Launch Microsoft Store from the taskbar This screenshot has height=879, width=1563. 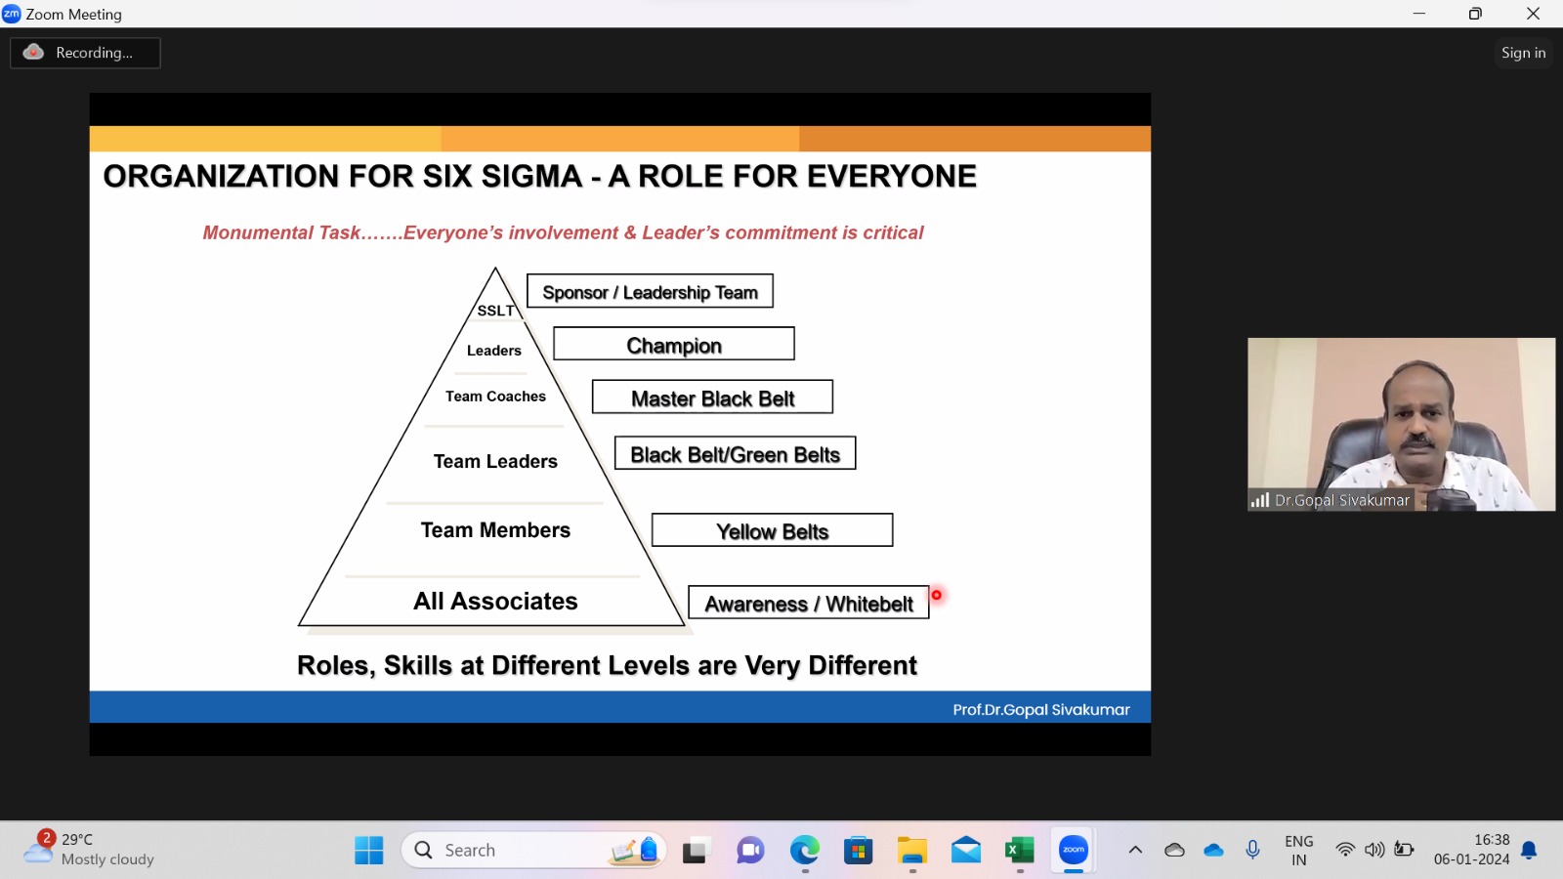pos(858,851)
